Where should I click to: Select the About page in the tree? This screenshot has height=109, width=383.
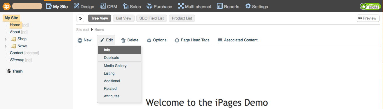pos(15,32)
